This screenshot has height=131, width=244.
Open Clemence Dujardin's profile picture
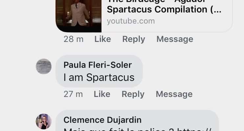pyautogui.click(x=44, y=121)
